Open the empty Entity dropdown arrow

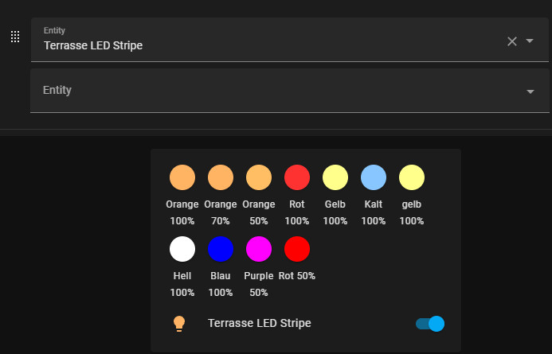coord(530,91)
